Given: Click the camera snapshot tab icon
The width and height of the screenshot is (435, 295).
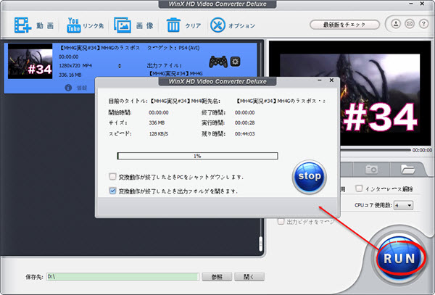Looking at the screenshot, I should tap(371, 169).
